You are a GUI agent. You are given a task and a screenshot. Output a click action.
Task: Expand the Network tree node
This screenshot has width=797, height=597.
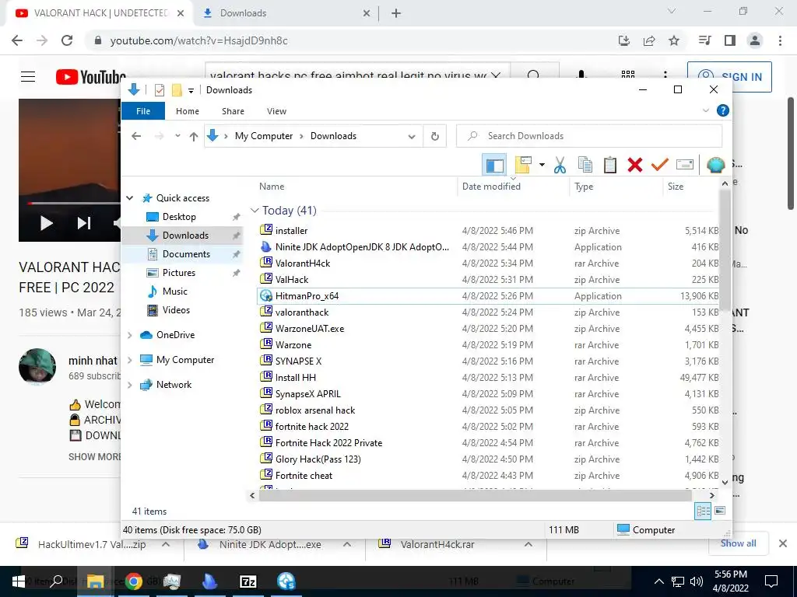click(130, 385)
